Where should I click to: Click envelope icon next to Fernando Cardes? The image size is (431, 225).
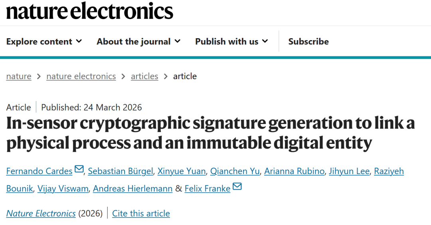pyautogui.click(x=79, y=169)
